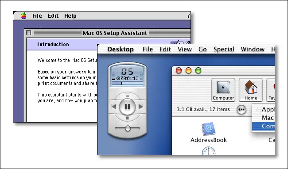
Task: Open the rainbow Apple menu
Action: click(23, 16)
